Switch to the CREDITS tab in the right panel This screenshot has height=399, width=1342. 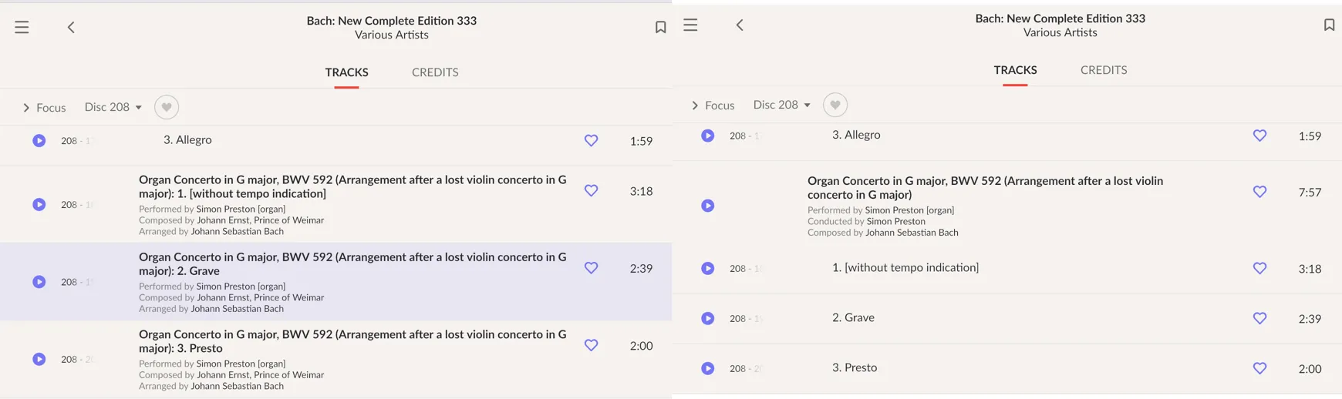click(x=1103, y=70)
